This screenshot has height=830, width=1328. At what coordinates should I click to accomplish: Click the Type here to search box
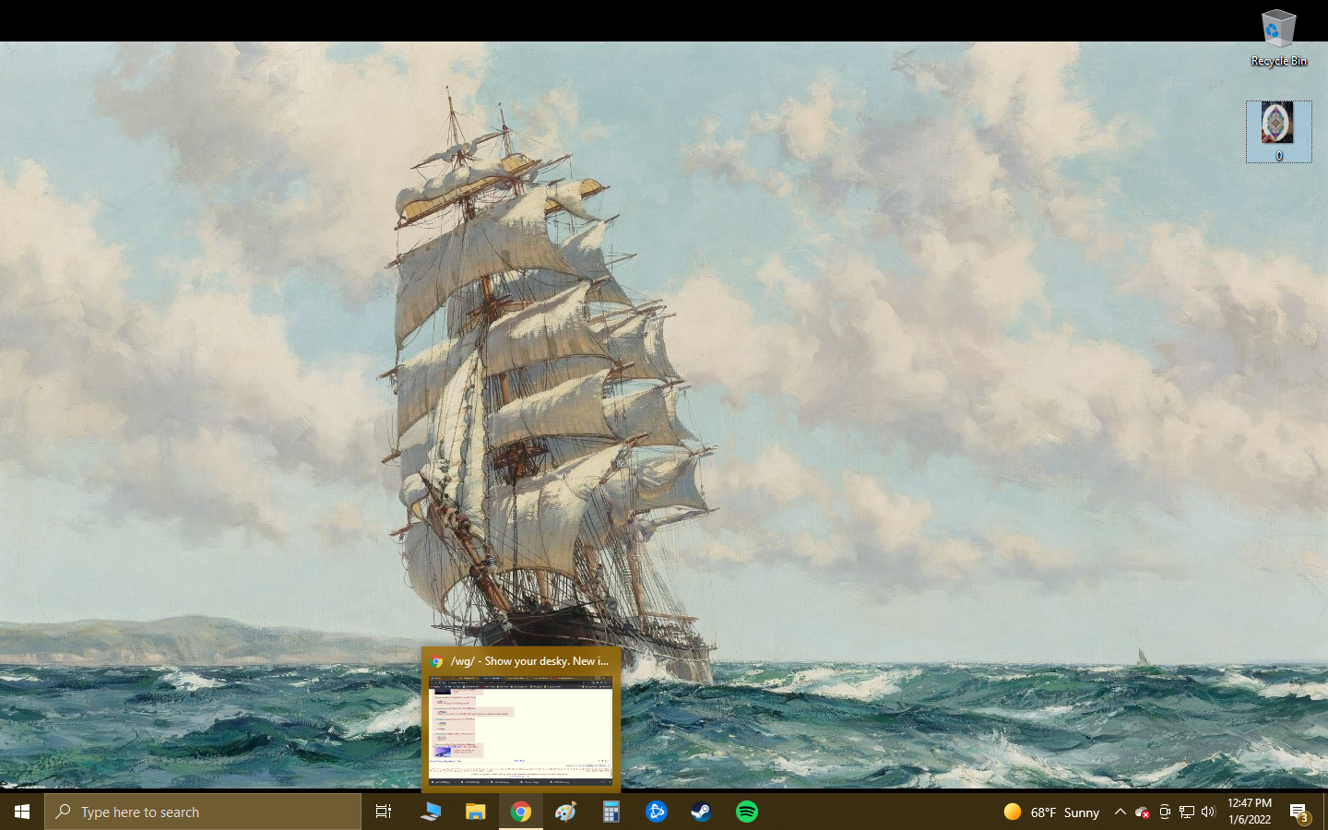(x=203, y=812)
